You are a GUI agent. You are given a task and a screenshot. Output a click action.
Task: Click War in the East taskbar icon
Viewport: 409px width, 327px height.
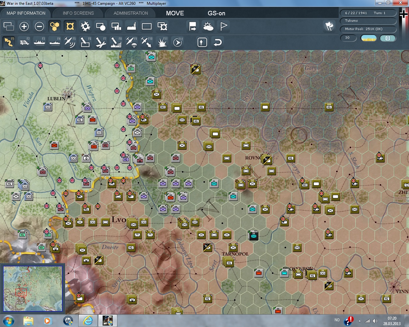click(107, 321)
